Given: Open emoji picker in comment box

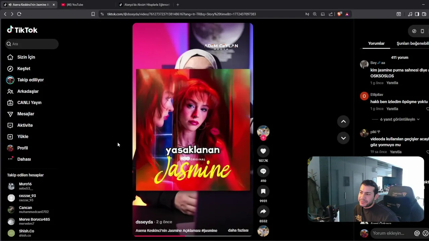Looking at the screenshot, I should 426,233.
